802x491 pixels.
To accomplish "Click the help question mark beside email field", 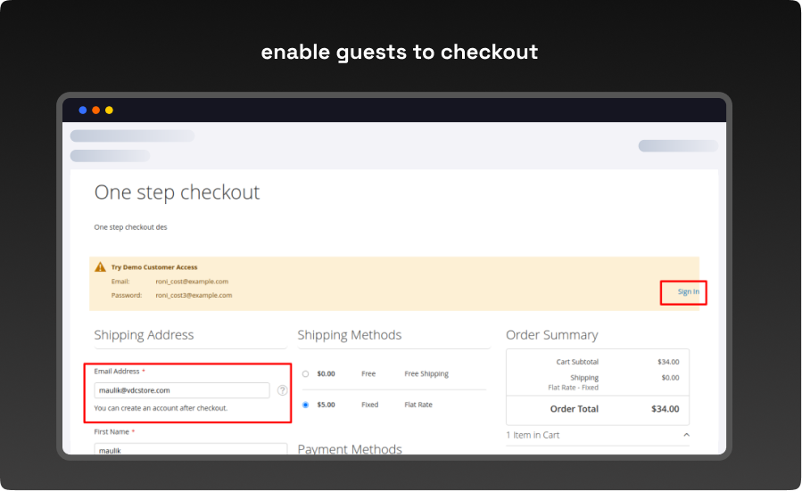I will click(x=282, y=390).
